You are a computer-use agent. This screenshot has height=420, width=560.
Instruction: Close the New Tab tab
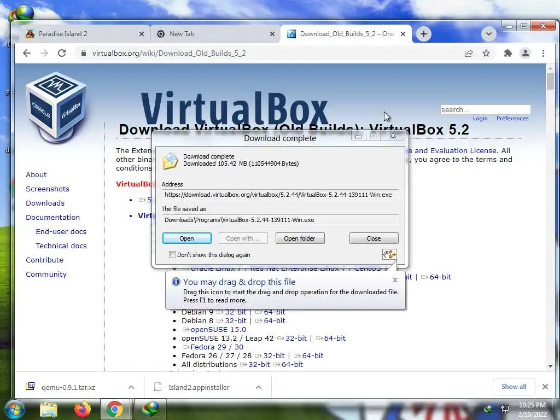pyautogui.click(x=272, y=34)
